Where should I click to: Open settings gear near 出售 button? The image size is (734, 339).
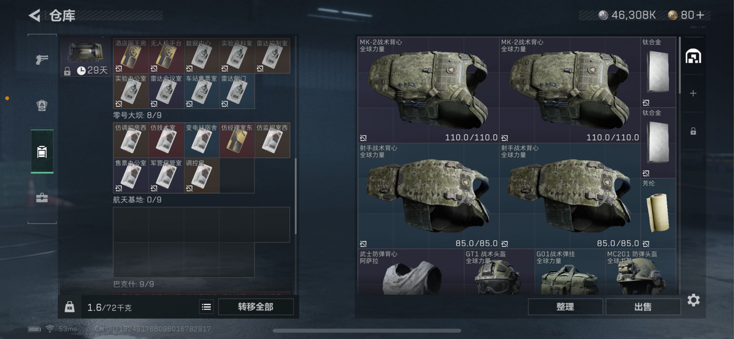693,300
